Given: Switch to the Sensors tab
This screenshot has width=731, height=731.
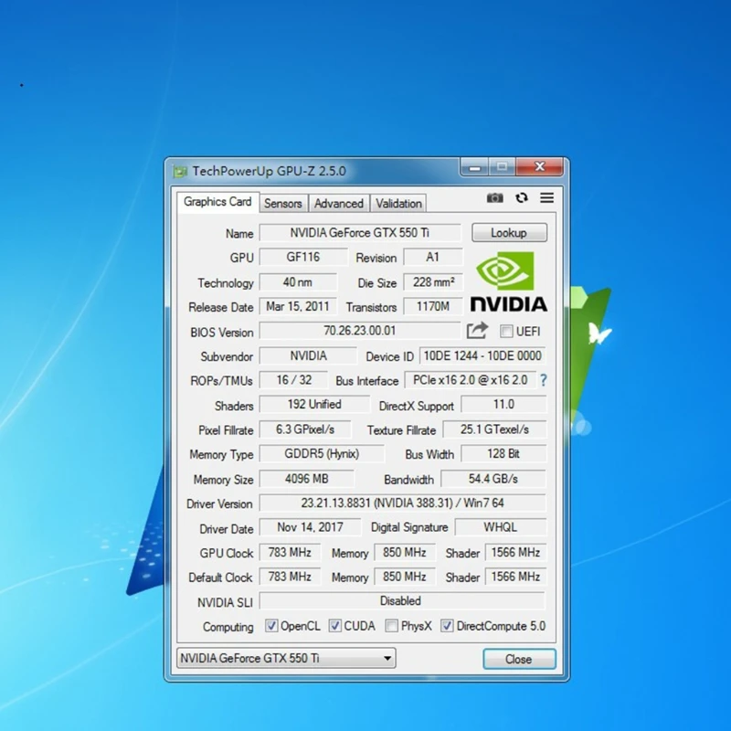Looking at the screenshot, I should (x=283, y=204).
